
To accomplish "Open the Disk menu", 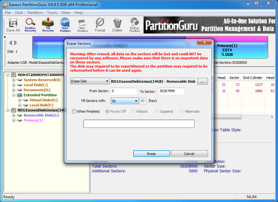I will (x=19, y=13).
